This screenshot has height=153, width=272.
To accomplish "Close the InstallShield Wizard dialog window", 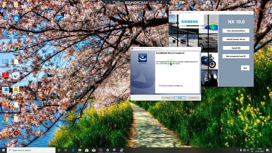I will click(199, 49).
